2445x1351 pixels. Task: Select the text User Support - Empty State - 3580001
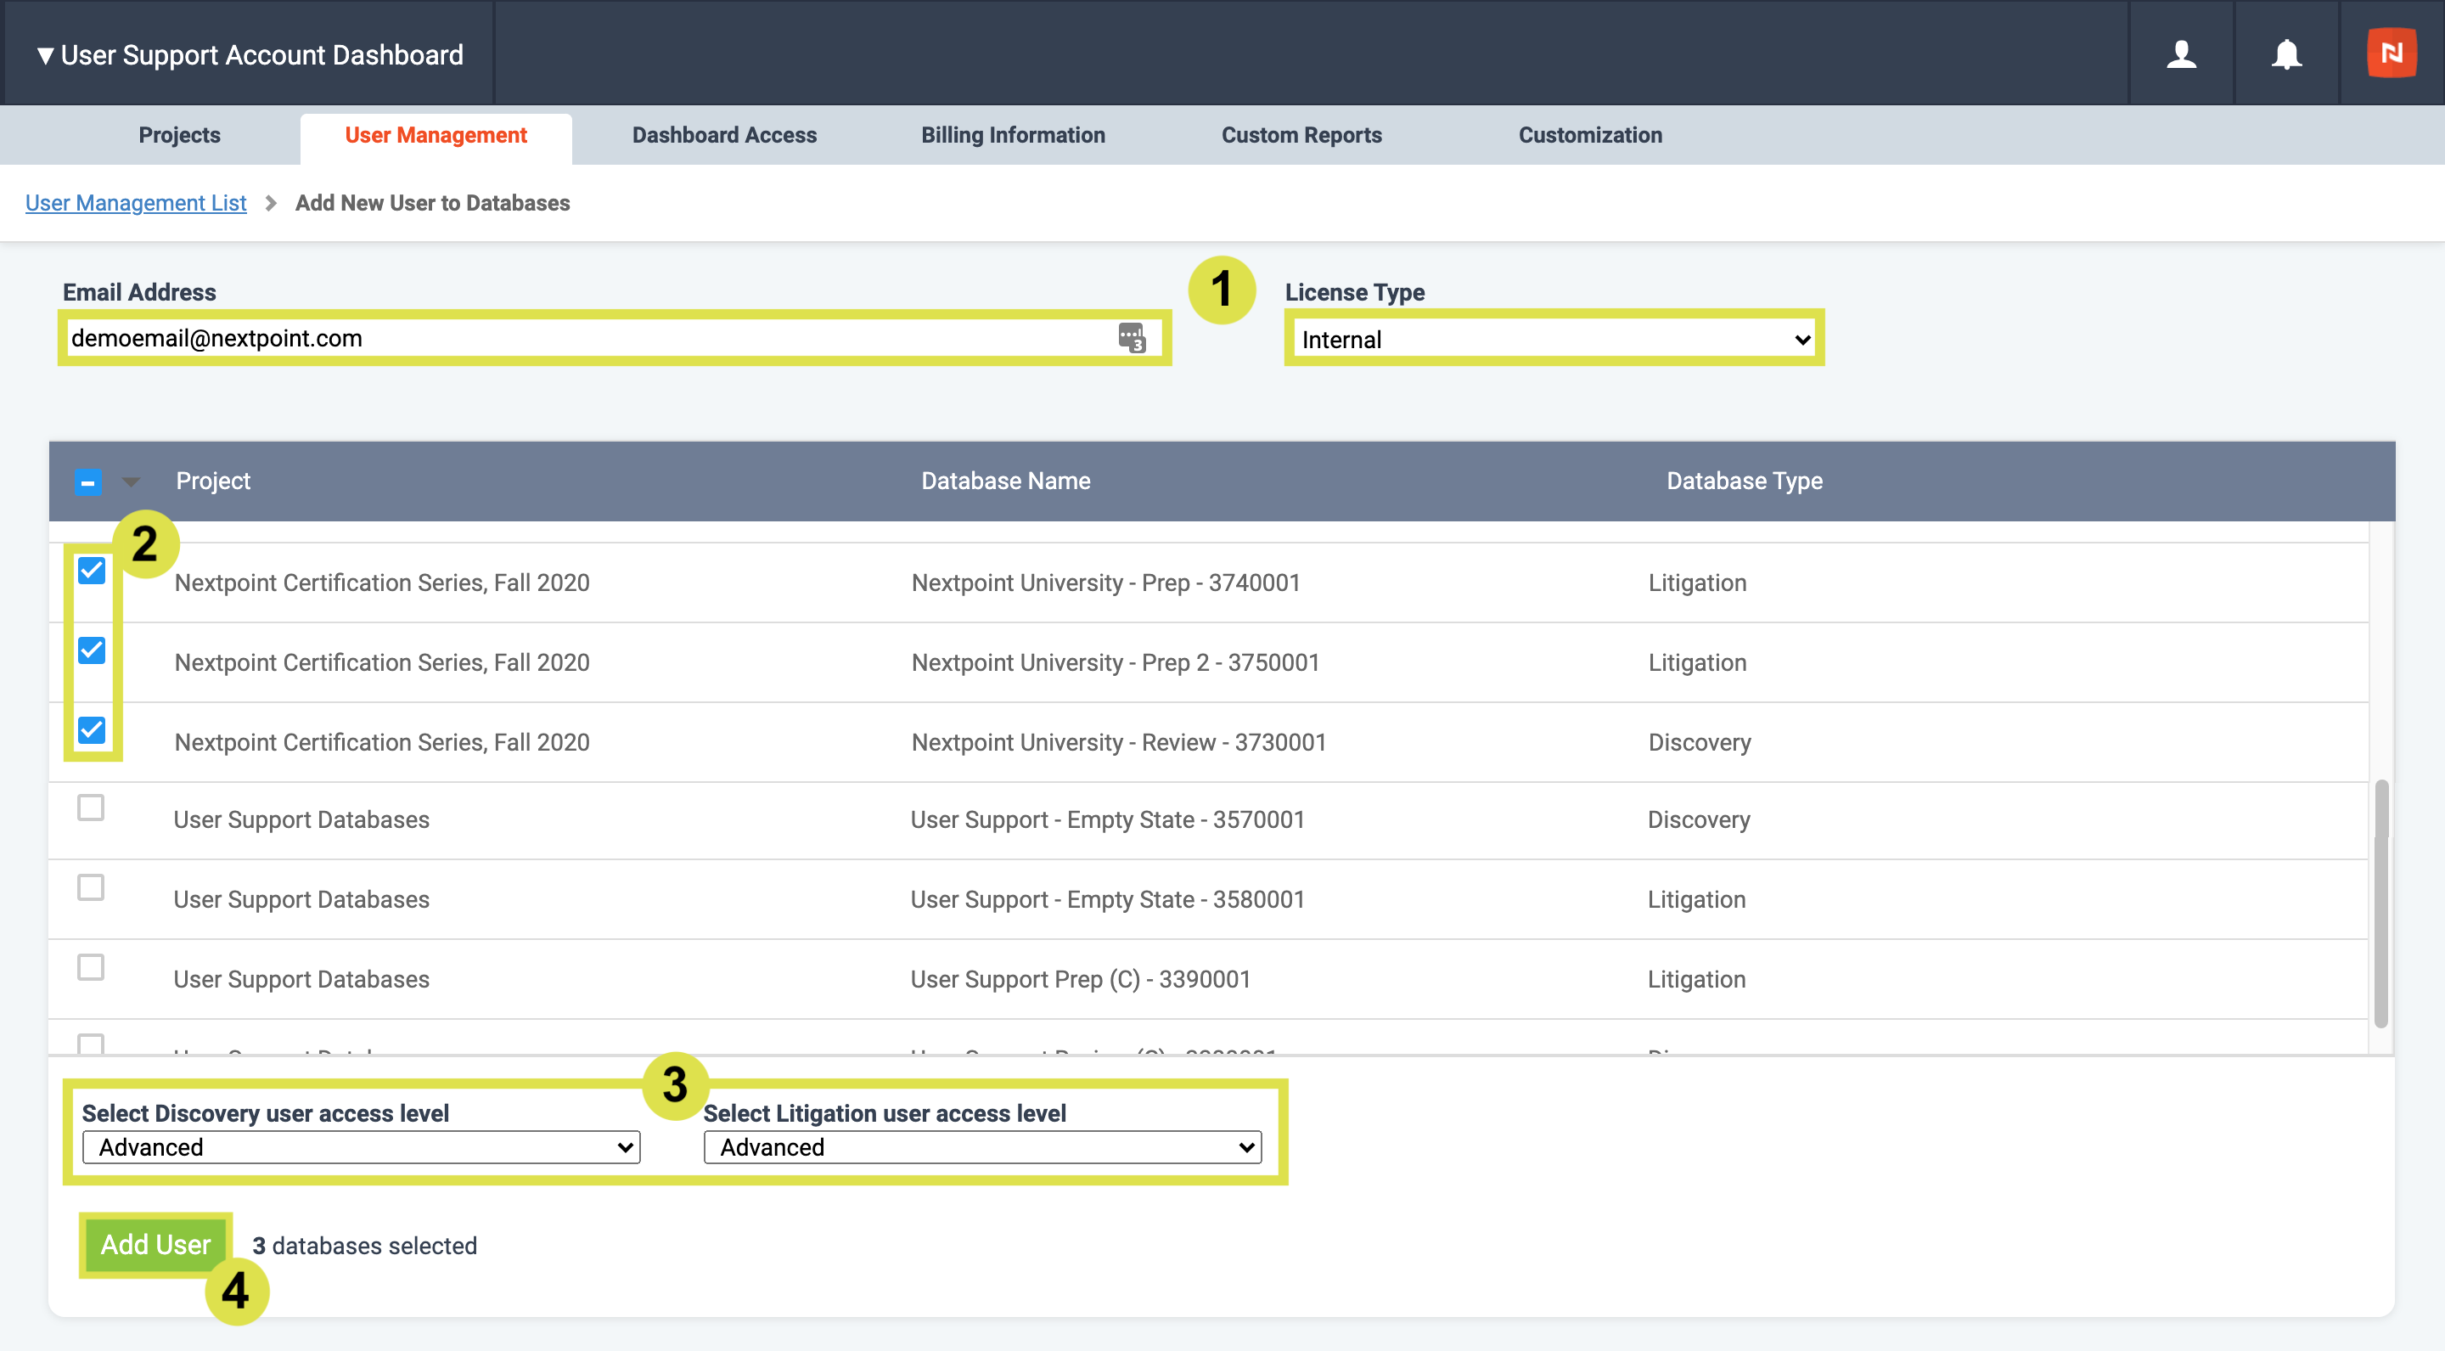[1107, 899]
